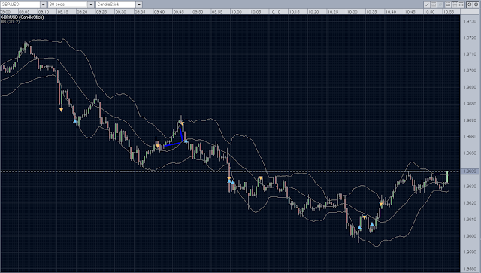Click the dashed-lines icon with solid bottom line
Viewport: 481px width, 273px height.
(x=448, y=5)
